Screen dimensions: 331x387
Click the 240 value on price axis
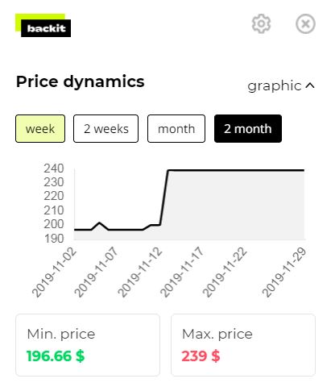click(x=54, y=169)
